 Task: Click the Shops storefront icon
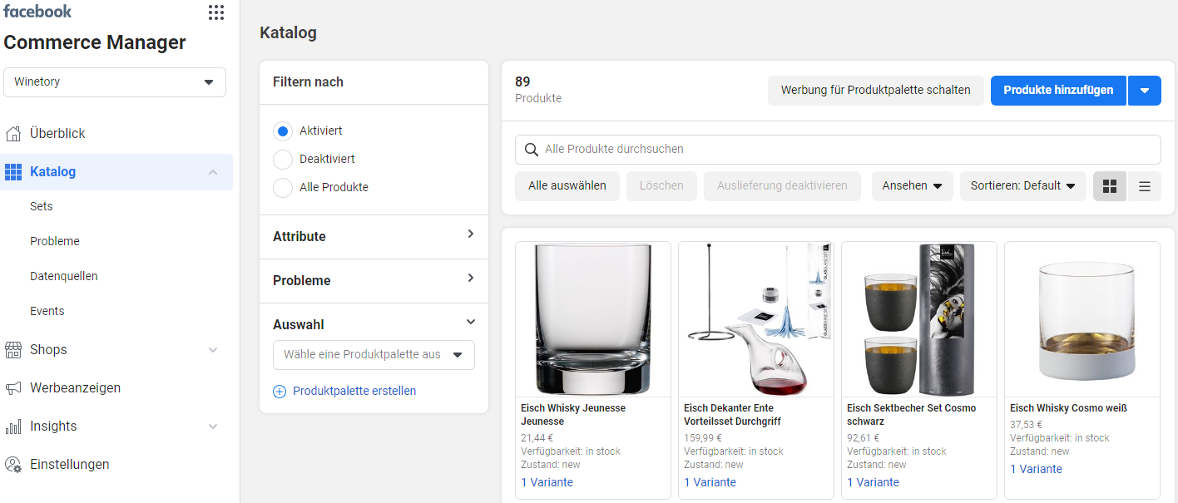tap(13, 349)
